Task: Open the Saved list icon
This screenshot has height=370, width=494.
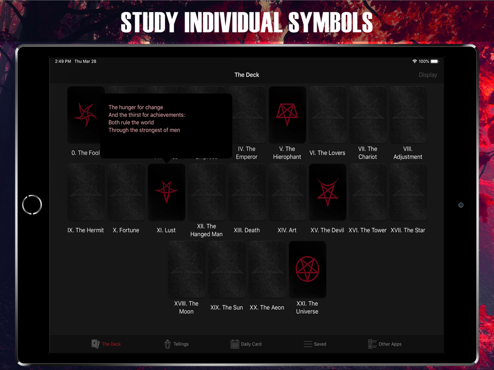Action: point(308,344)
